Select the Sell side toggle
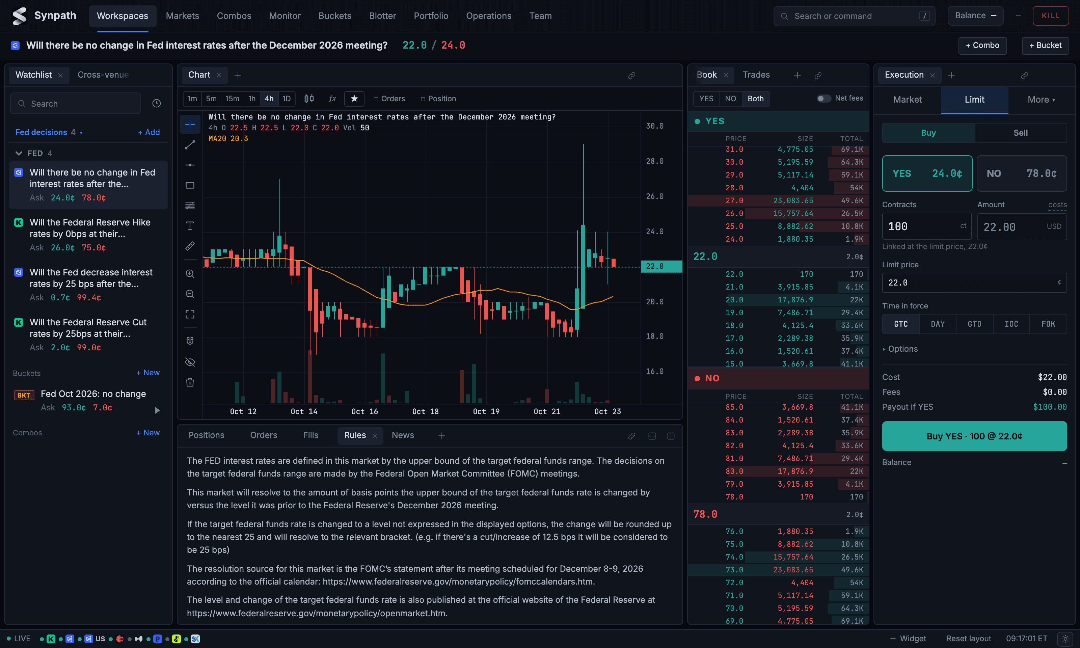The image size is (1080, 648). click(1021, 133)
